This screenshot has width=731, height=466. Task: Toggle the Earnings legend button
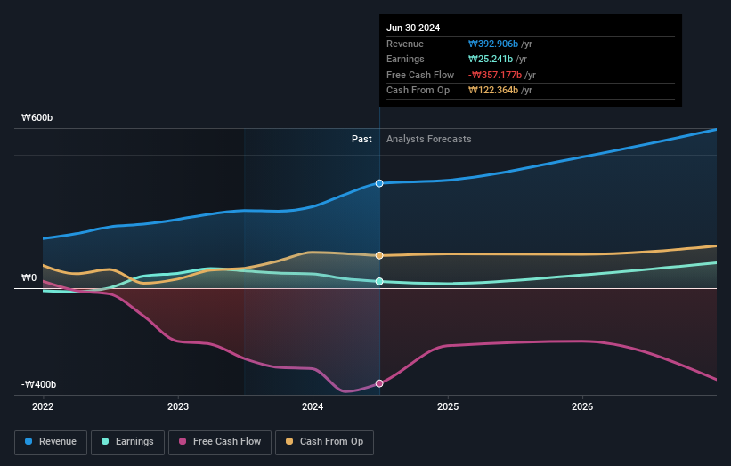click(127, 442)
